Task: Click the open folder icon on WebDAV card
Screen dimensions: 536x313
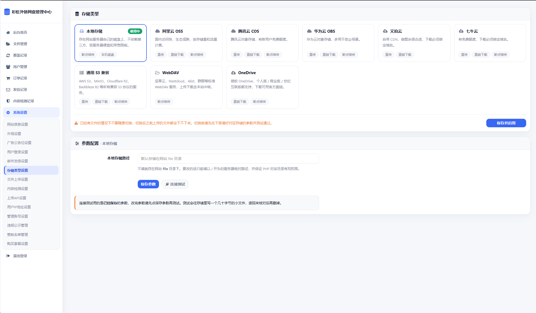Action: coord(158,73)
